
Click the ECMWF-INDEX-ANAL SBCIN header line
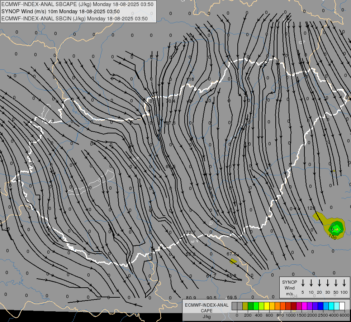pyautogui.click(x=75, y=19)
